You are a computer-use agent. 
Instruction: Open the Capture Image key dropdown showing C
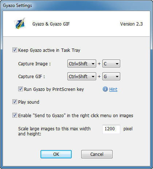(111, 64)
